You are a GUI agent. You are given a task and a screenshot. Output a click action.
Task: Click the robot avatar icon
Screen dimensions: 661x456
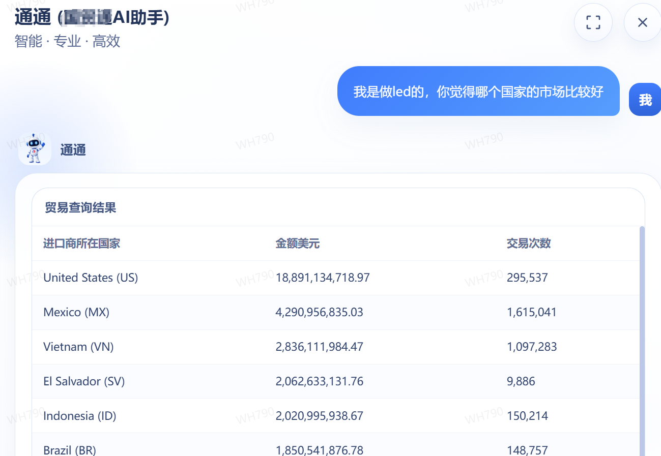click(35, 149)
